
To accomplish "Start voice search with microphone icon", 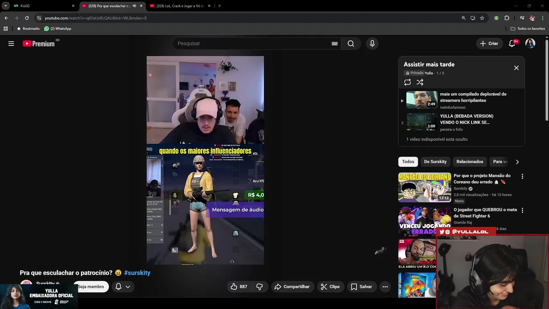I will 372,43.
